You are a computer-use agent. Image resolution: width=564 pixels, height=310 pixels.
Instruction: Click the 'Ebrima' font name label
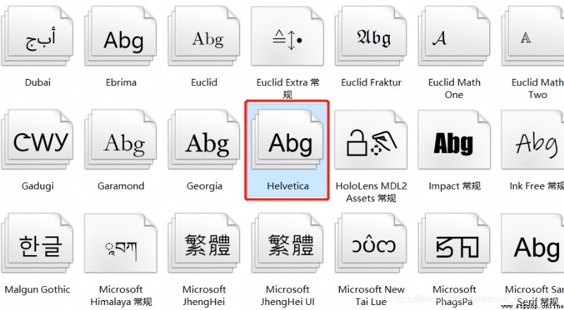click(x=121, y=82)
